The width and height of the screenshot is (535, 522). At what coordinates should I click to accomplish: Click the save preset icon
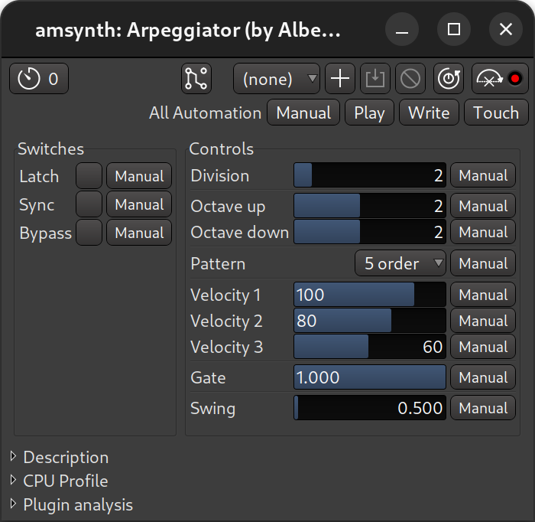[375, 79]
